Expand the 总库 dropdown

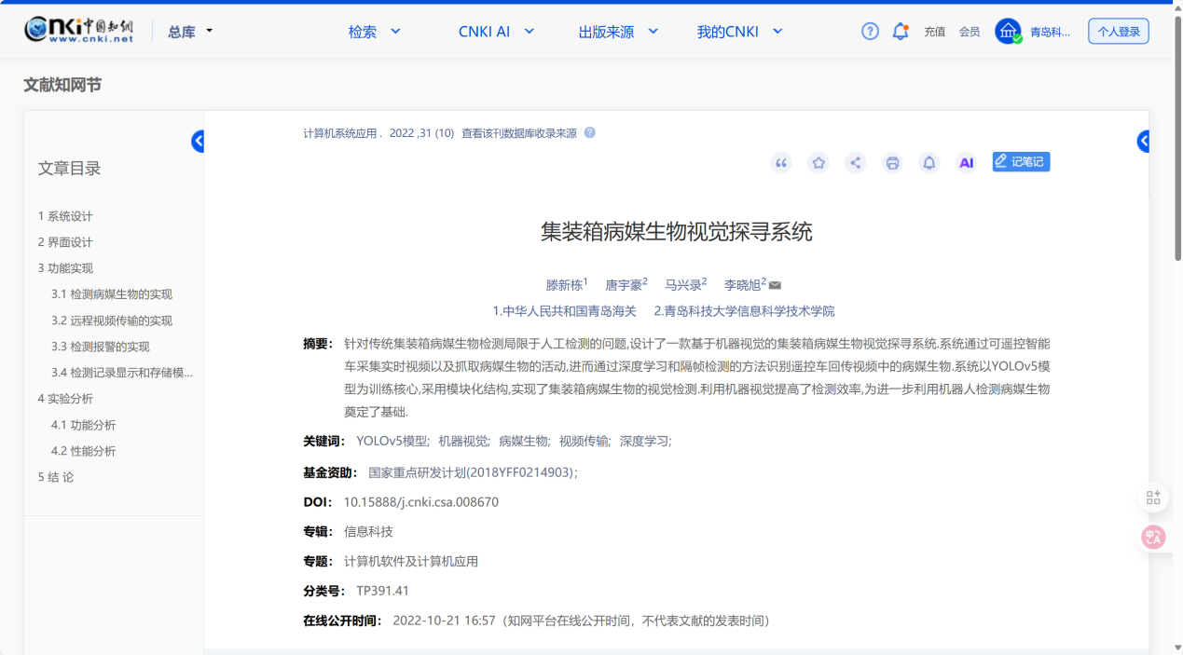[190, 32]
